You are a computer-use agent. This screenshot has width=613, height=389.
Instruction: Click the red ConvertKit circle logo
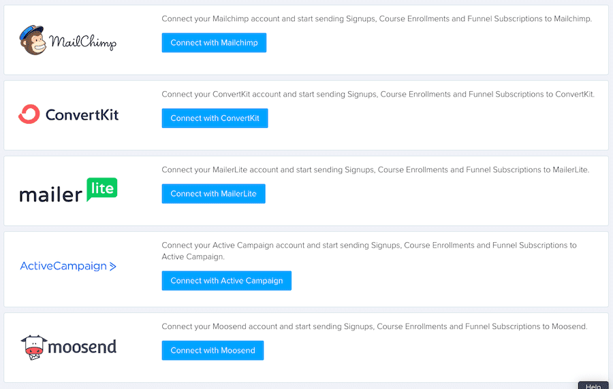tap(29, 114)
